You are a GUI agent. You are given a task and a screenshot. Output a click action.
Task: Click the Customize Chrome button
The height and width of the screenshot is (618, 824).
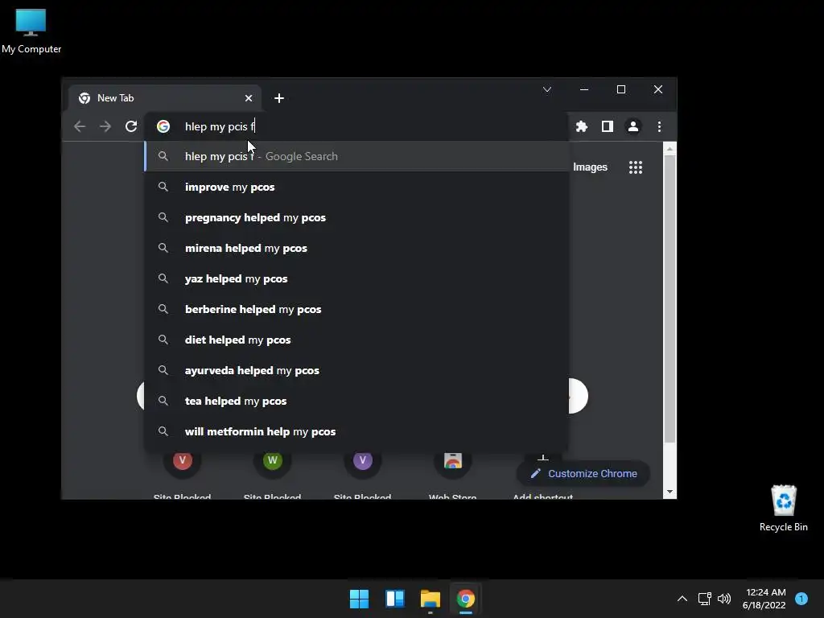(583, 473)
